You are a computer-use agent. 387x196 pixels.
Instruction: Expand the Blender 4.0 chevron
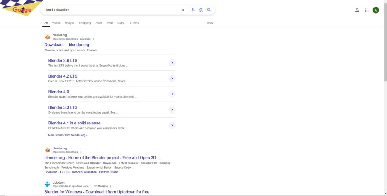(x=172, y=94)
